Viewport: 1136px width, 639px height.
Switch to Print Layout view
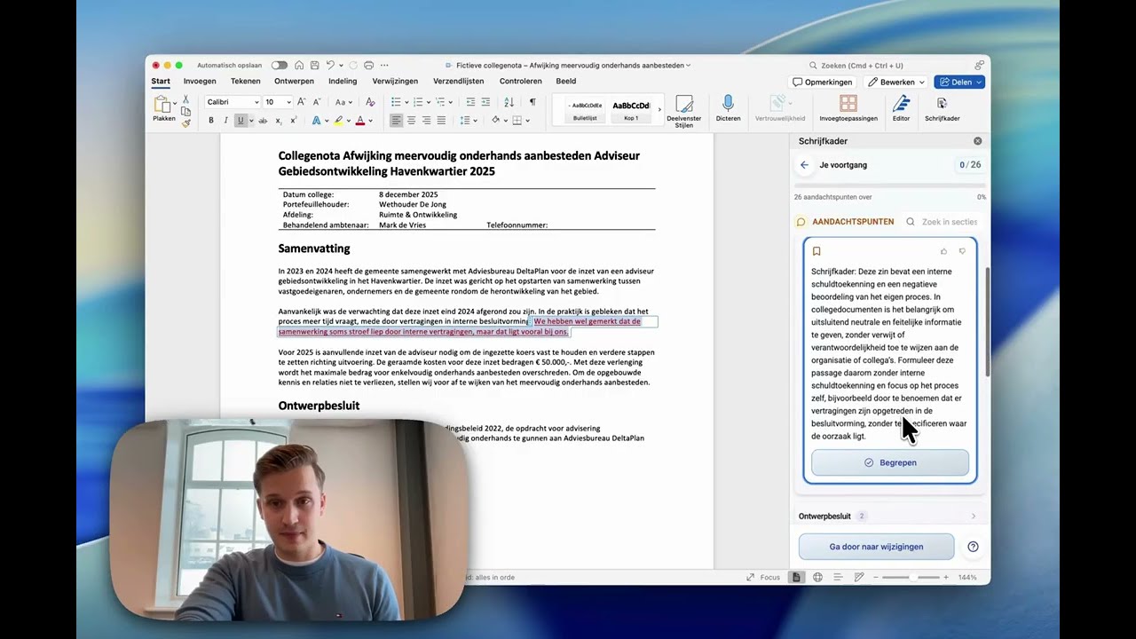point(796,577)
